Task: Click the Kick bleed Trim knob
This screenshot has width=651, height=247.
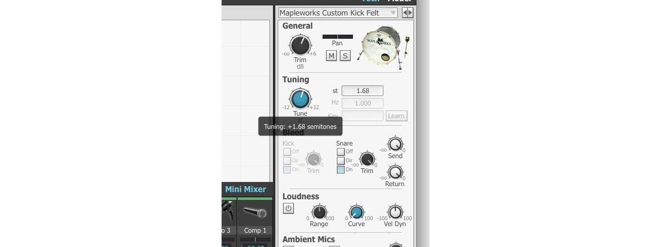Action: pos(314,159)
